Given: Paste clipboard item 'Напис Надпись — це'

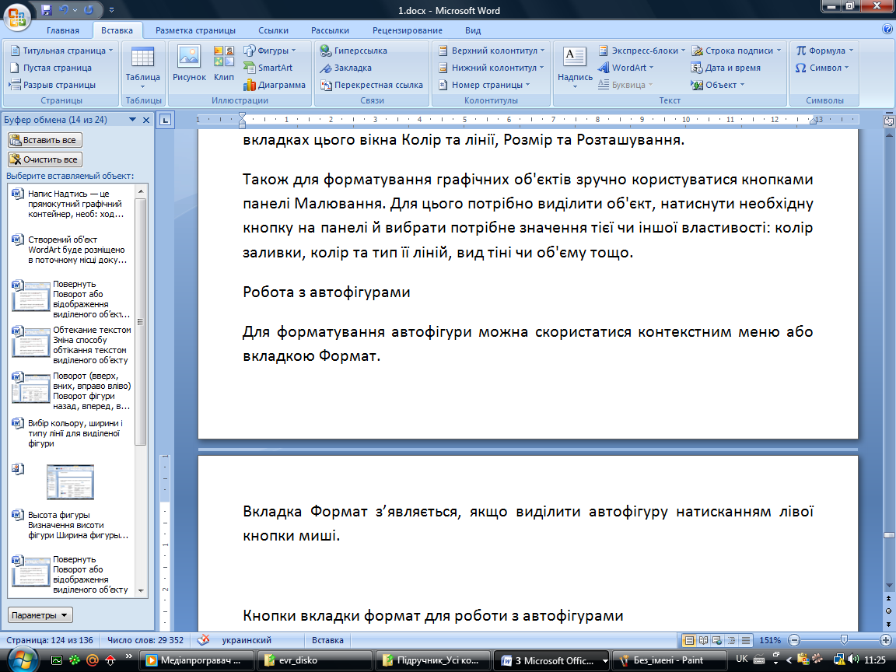Looking at the screenshot, I should 72,204.
